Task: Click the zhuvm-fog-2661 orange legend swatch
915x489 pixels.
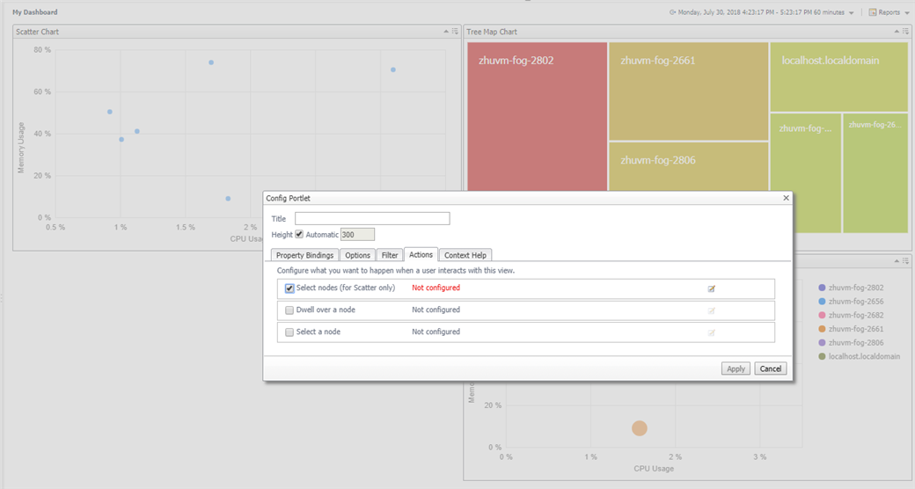Action: click(x=822, y=329)
